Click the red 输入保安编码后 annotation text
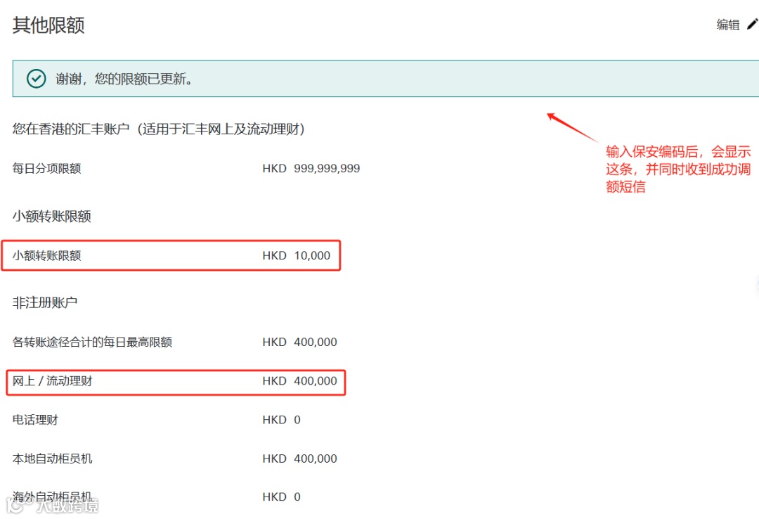This screenshot has height=519, width=759. [x=677, y=168]
